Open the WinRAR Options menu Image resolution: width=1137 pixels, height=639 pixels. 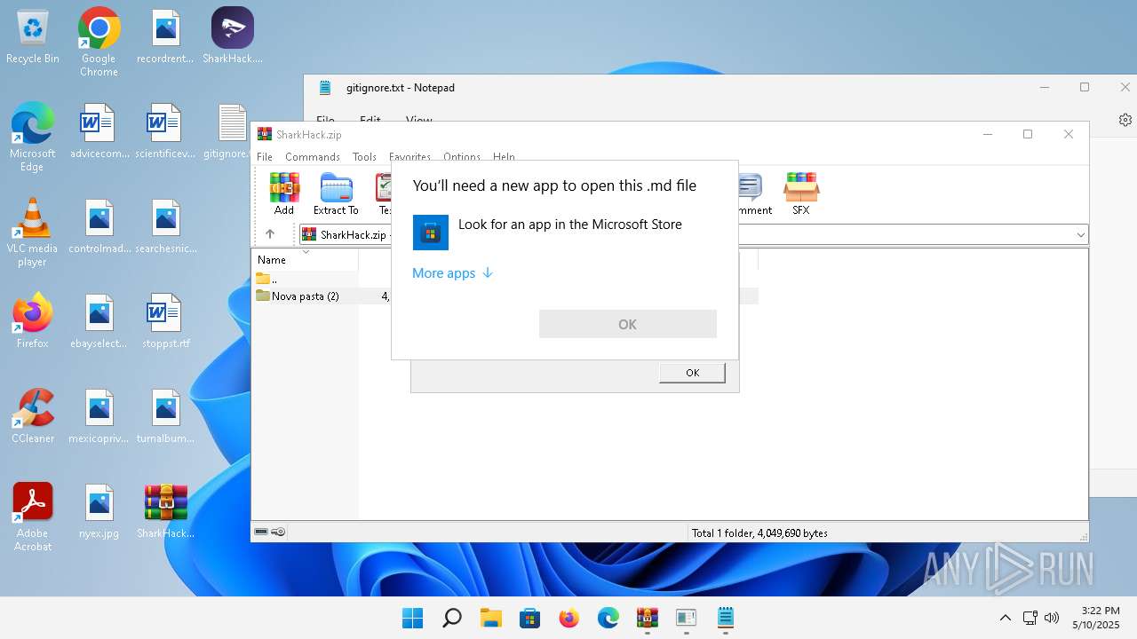coord(462,157)
